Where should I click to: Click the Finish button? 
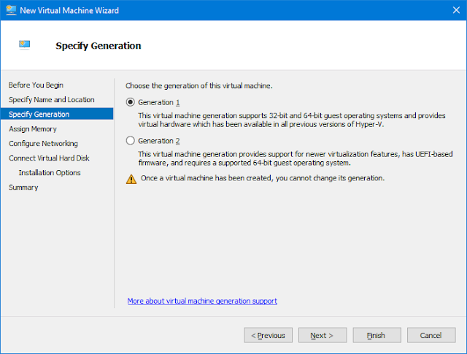(x=377, y=335)
